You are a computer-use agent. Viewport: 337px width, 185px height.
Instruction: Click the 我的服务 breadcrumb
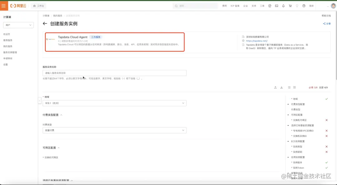tap(58, 16)
